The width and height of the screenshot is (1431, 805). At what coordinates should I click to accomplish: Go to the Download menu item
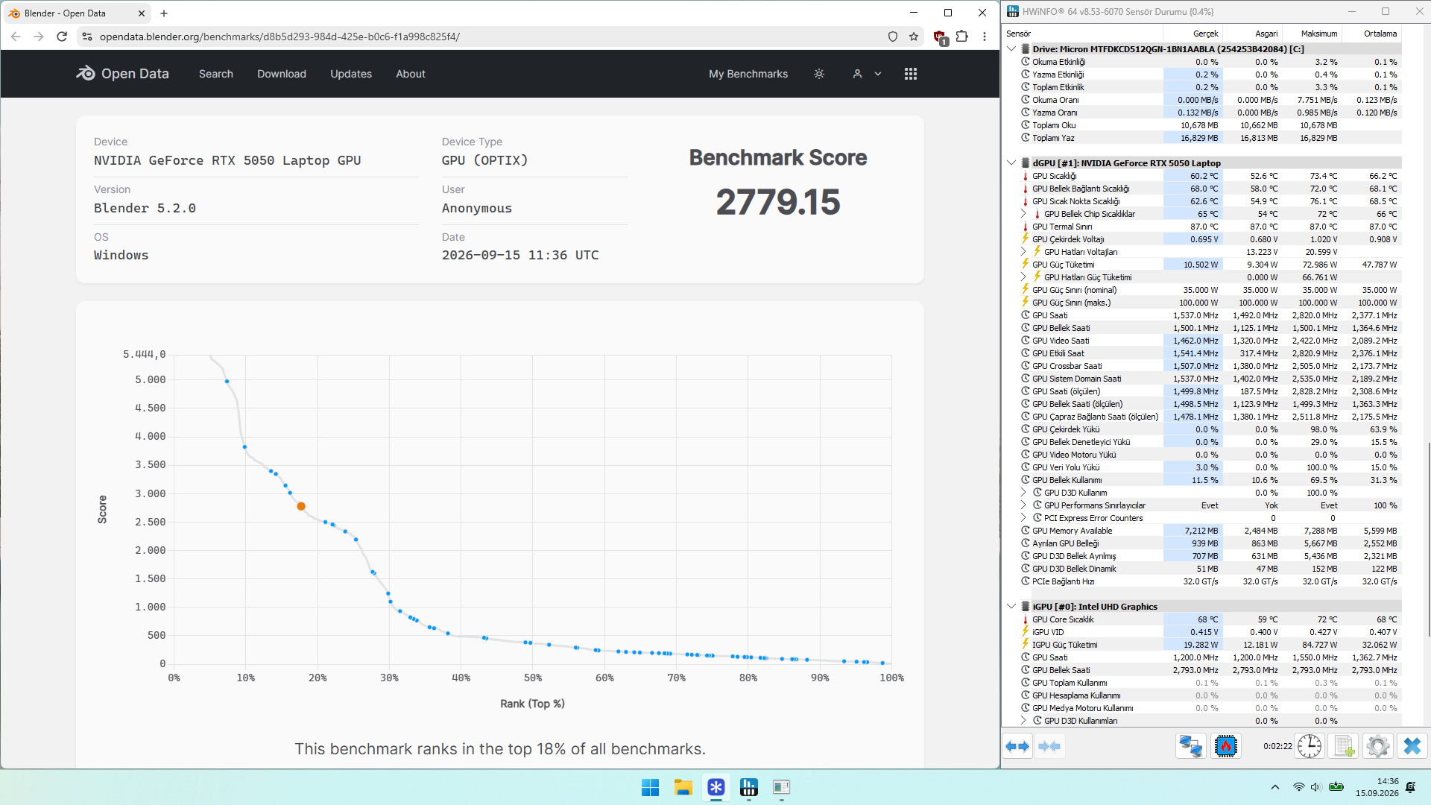tap(282, 74)
